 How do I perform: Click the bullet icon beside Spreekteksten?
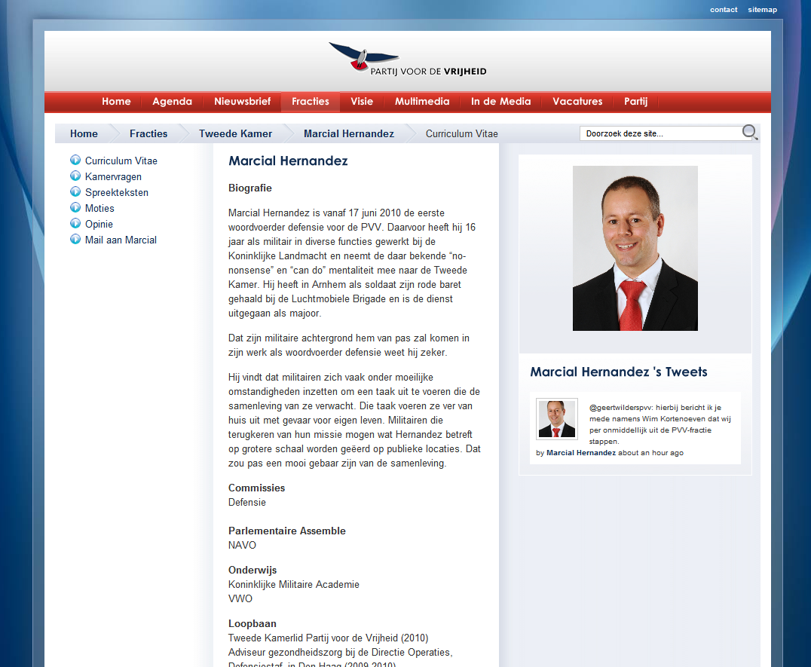point(75,192)
